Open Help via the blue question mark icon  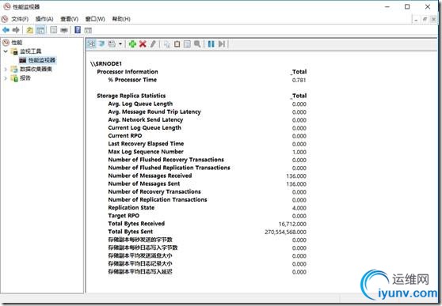pyautogui.click(x=78, y=30)
